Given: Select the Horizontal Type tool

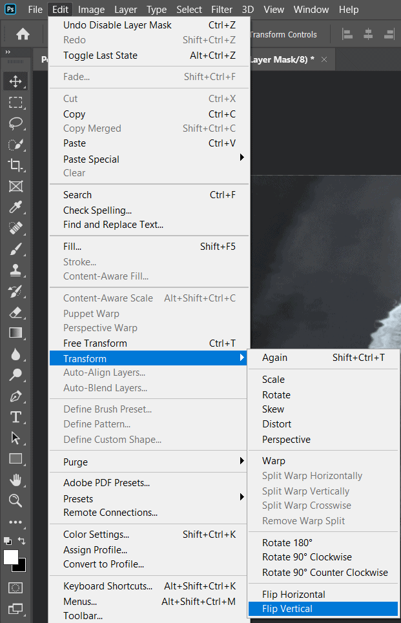Looking at the screenshot, I should click(15, 417).
